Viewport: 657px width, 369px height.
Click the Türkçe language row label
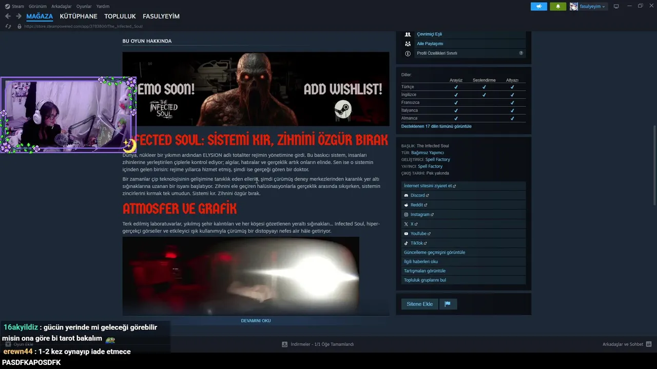point(408,87)
